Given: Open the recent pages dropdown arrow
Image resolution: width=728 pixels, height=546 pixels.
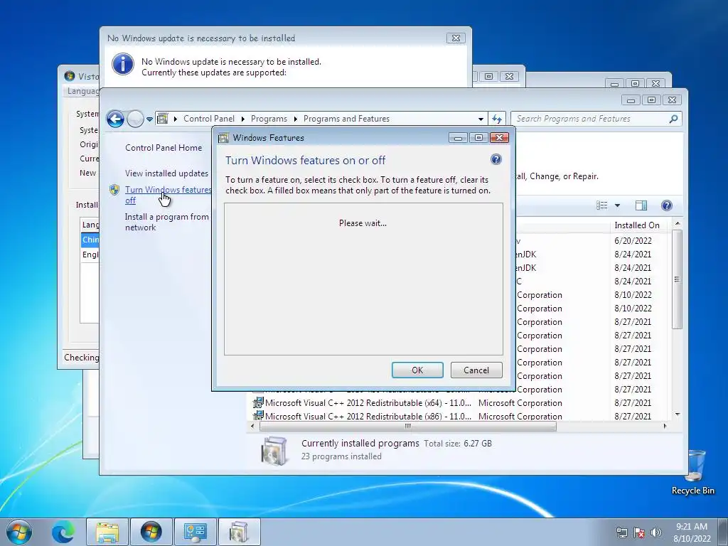Looking at the screenshot, I should tap(149, 119).
